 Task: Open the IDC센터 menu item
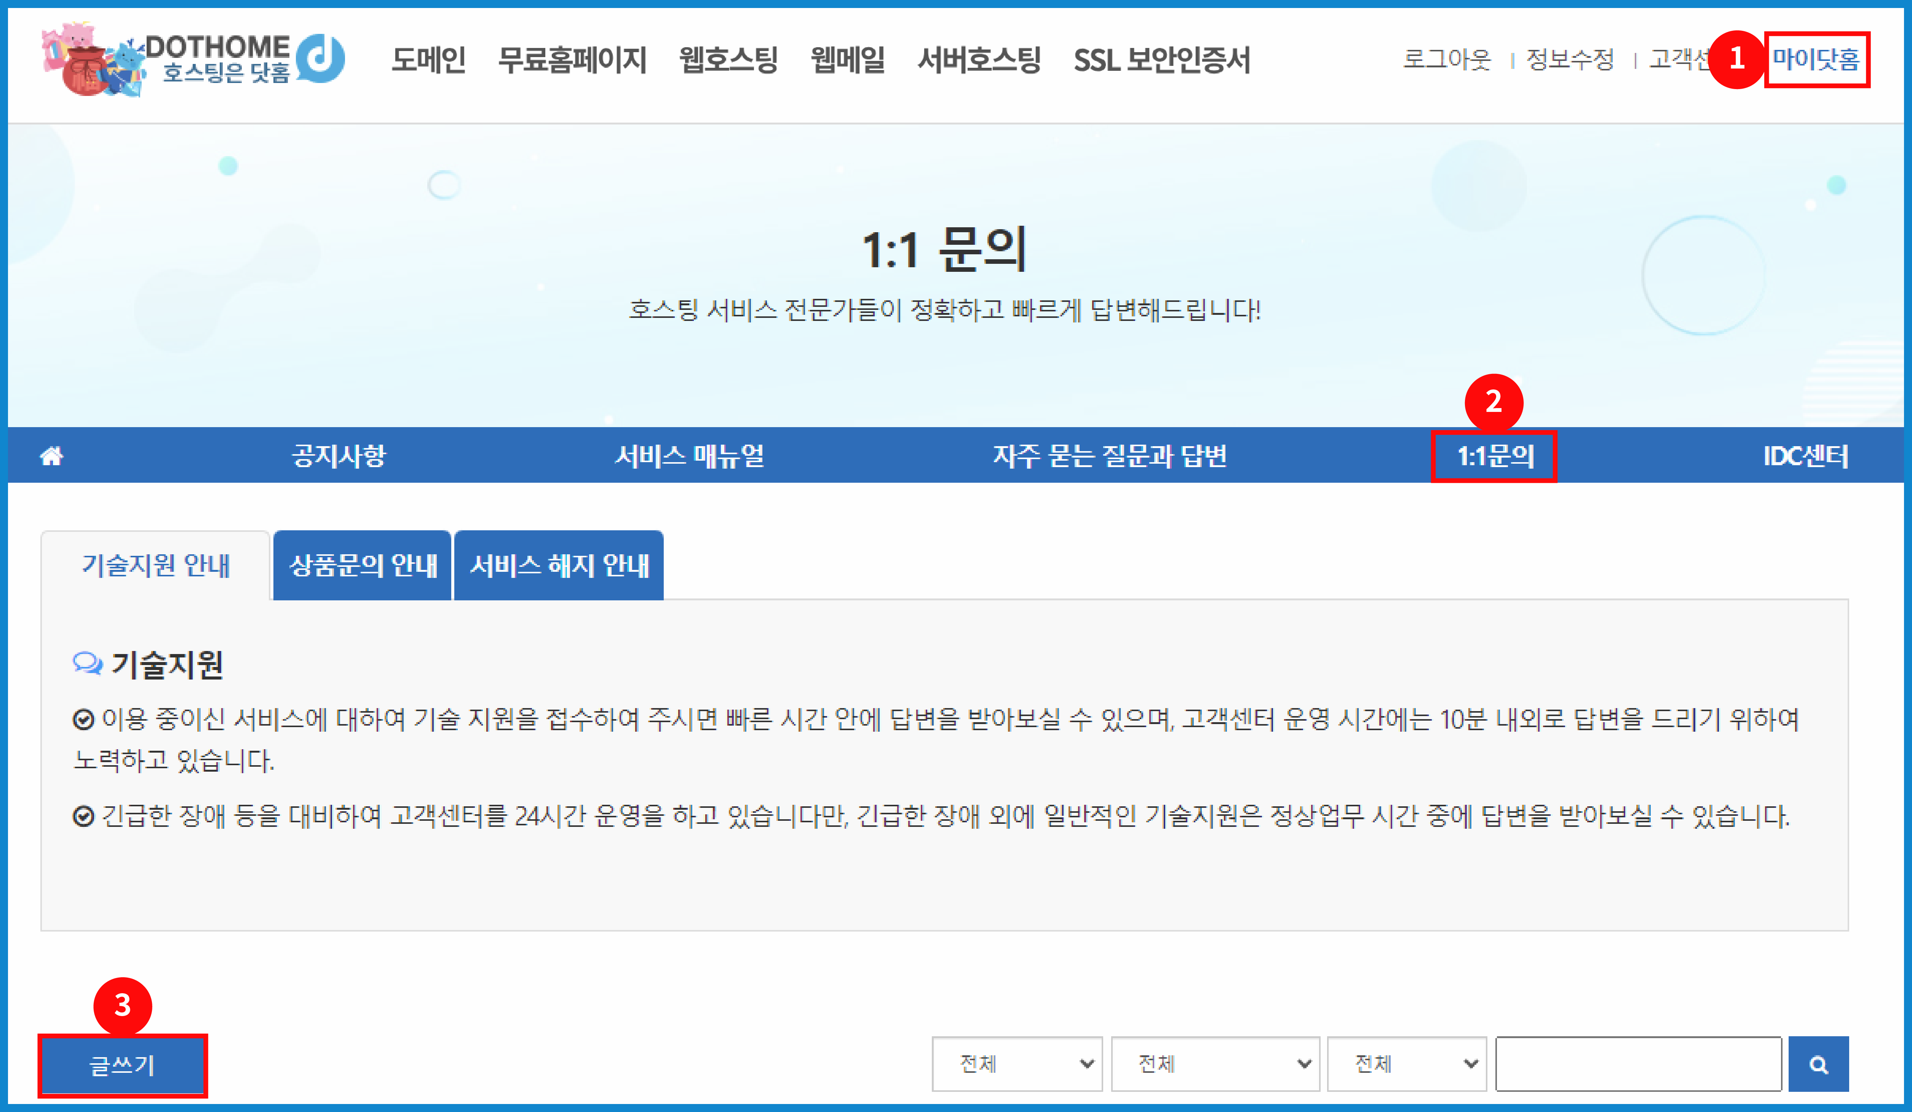(1805, 456)
